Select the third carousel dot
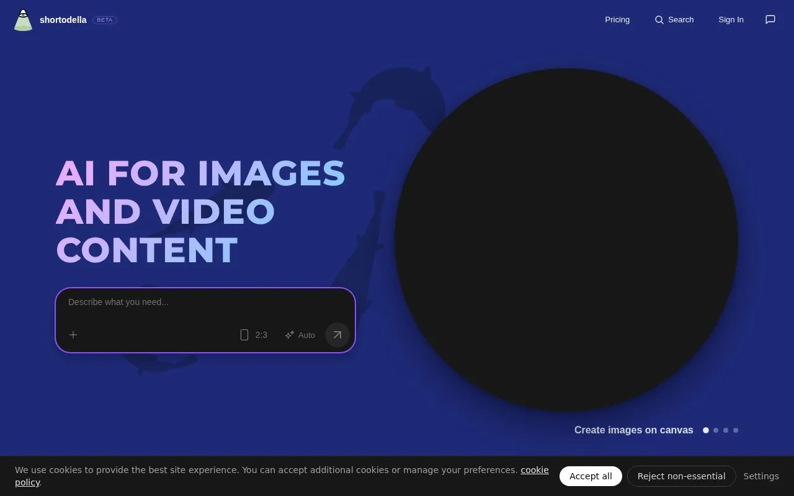This screenshot has width=794, height=496. pyautogui.click(x=726, y=430)
